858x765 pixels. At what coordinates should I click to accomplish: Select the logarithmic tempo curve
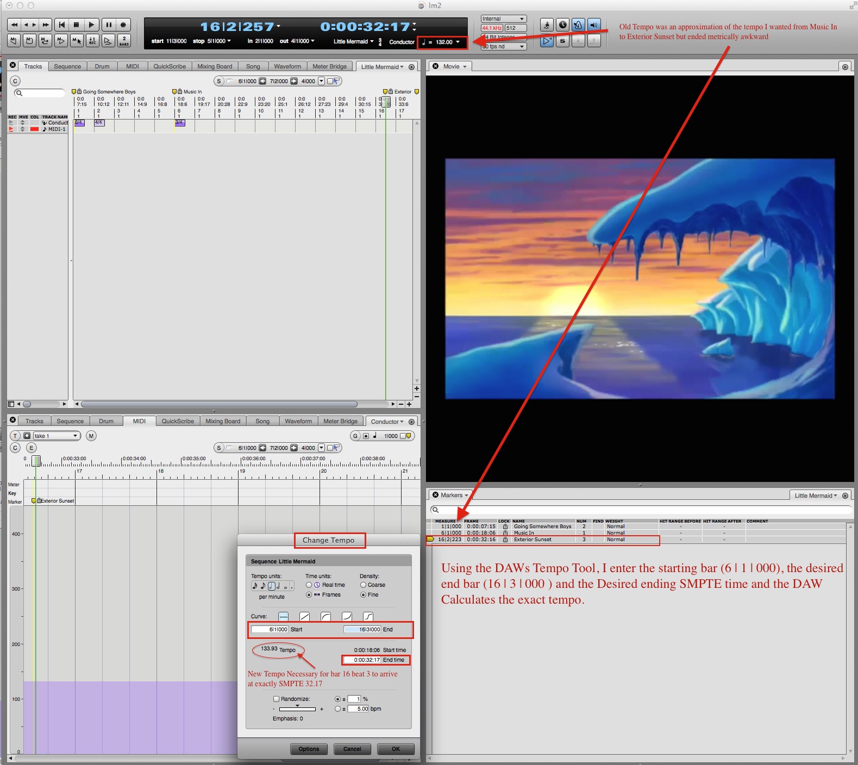[x=326, y=616]
